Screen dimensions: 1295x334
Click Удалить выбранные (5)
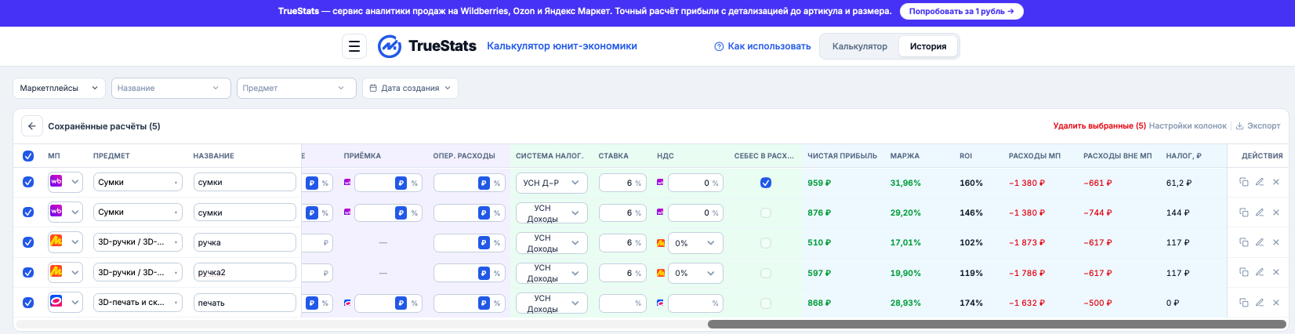(x=1099, y=125)
